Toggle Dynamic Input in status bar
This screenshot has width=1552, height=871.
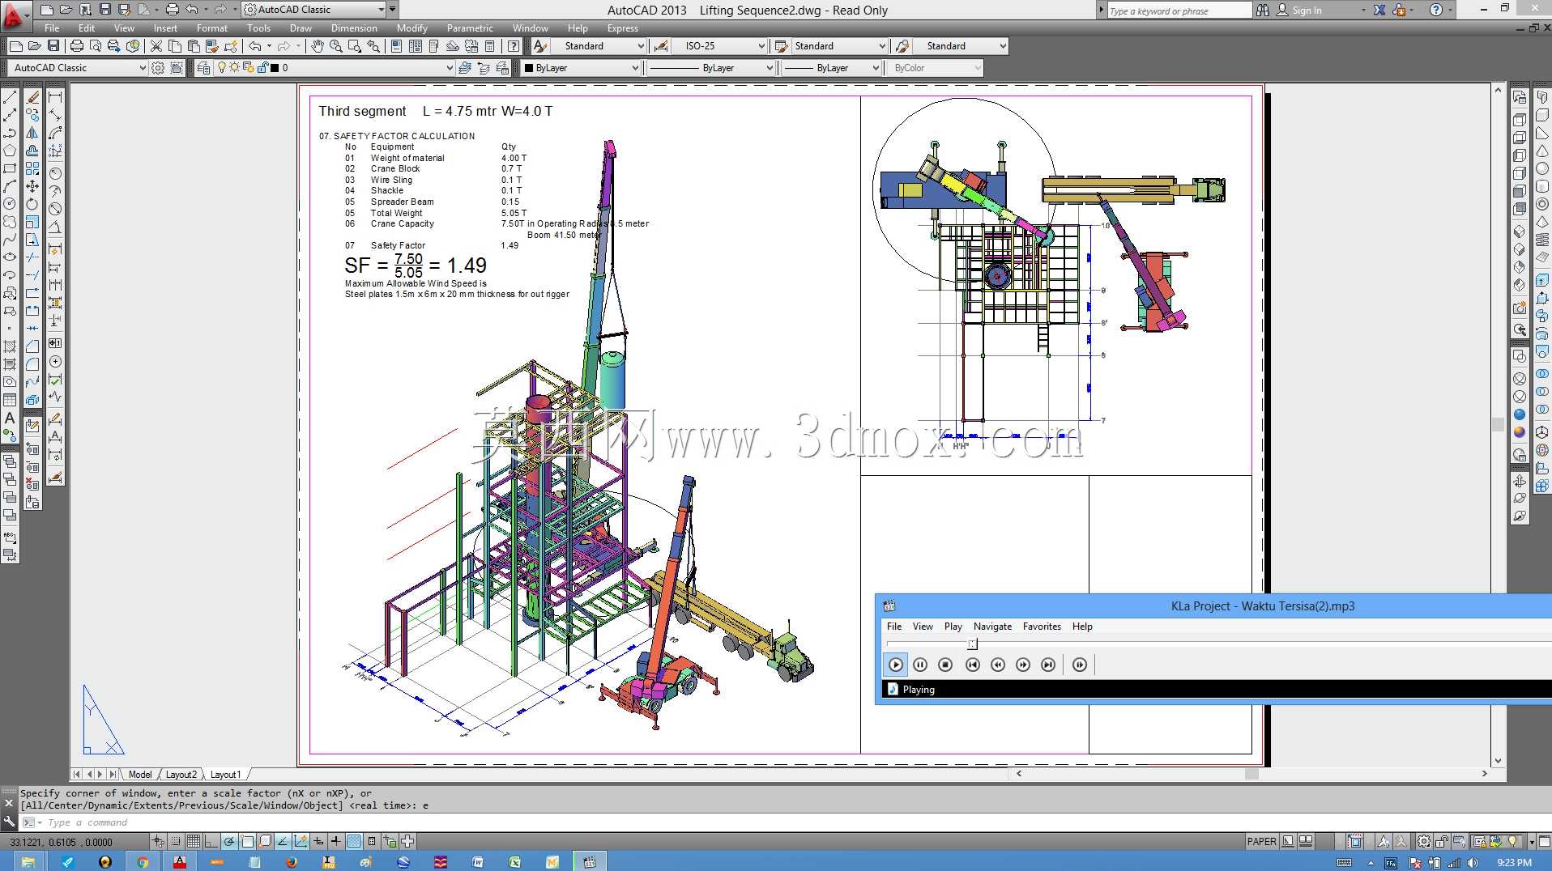(318, 842)
